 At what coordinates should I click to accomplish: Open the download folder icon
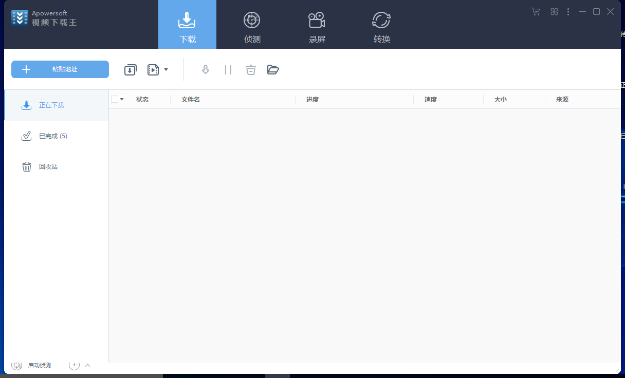pyautogui.click(x=273, y=69)
